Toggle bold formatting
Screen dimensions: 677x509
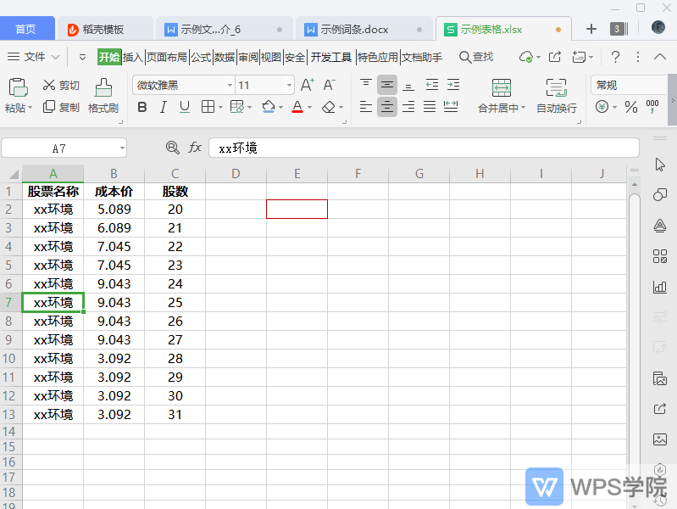pos(142,107)
